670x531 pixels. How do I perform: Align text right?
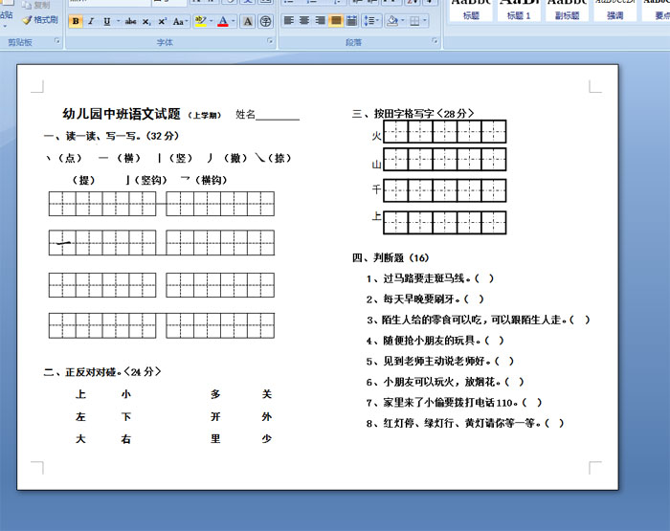click(320, 20)
